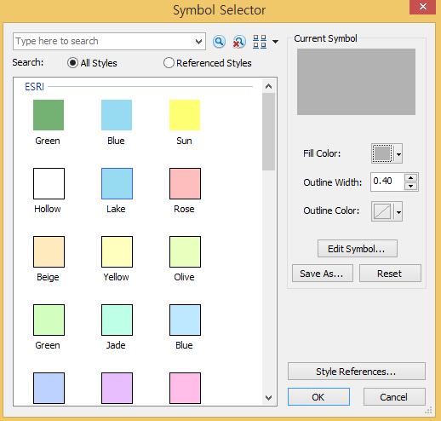441x421 pixels.
Task: Choose the Beige symbol
Action: 49,251
